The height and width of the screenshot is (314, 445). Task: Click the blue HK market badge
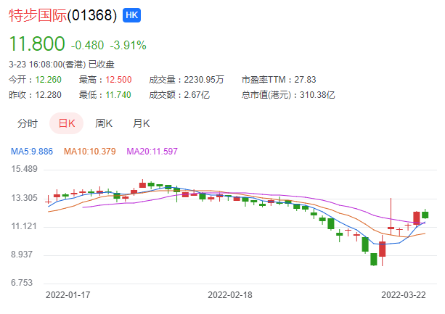(x=131, y=15)
